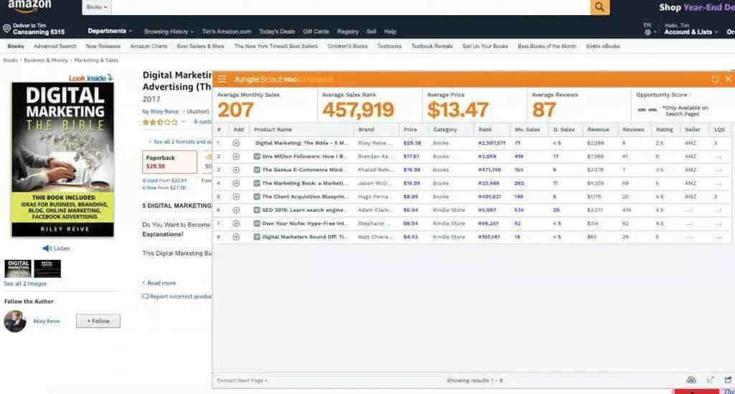Open Tim's Amazon.com link
This screenshot has width=735, height=394.
pos(226,32)
